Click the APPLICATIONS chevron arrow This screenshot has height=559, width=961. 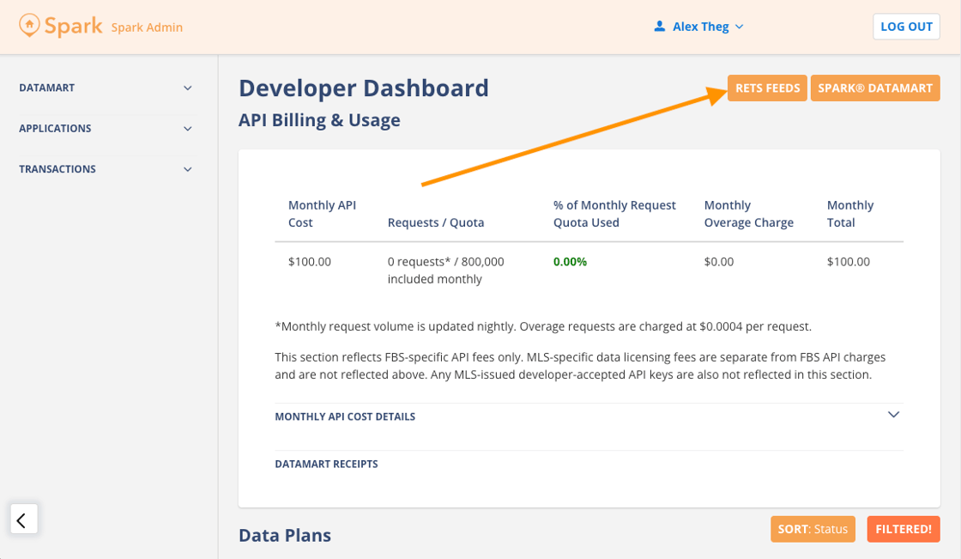(188, 129)
